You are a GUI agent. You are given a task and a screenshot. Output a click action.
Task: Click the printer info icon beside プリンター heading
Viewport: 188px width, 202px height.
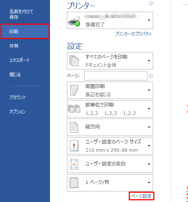point(151,3)
